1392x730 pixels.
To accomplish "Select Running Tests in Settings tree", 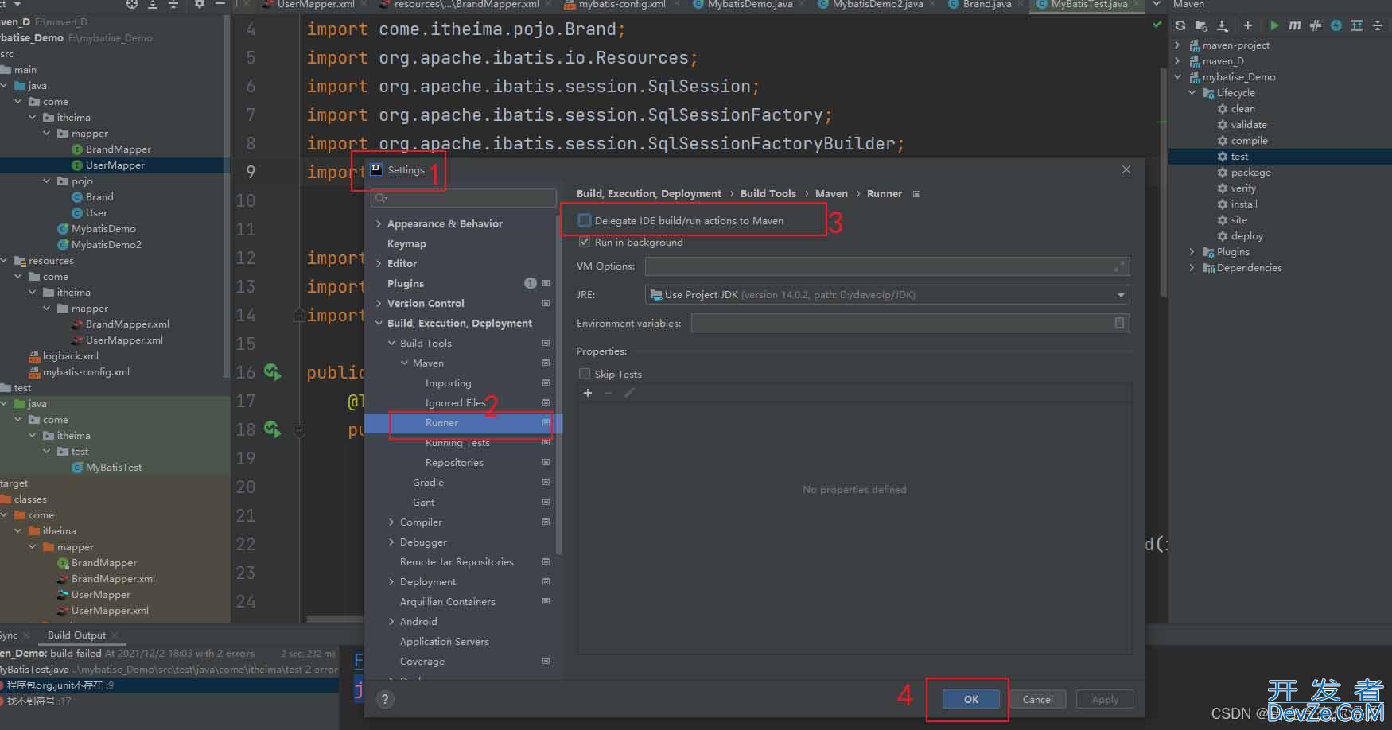I will point(457,443).
